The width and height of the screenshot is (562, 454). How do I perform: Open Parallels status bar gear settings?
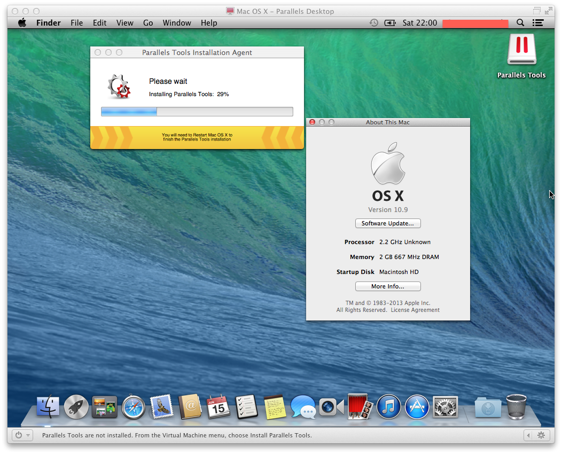(541, 435)
